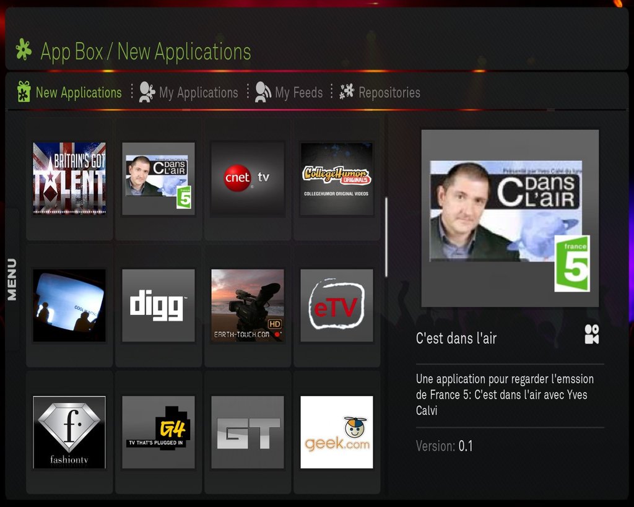Screen dimensions: 634x507
Task: Select the GT application tile
Action: (x=248, y=432)
